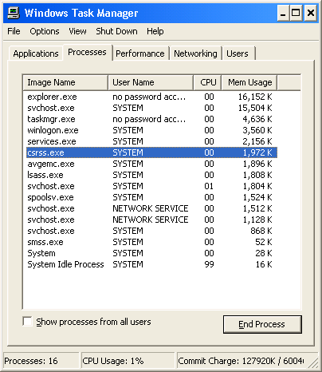Open the Options menu
322x372 pixels.
(x=45, y=31)
